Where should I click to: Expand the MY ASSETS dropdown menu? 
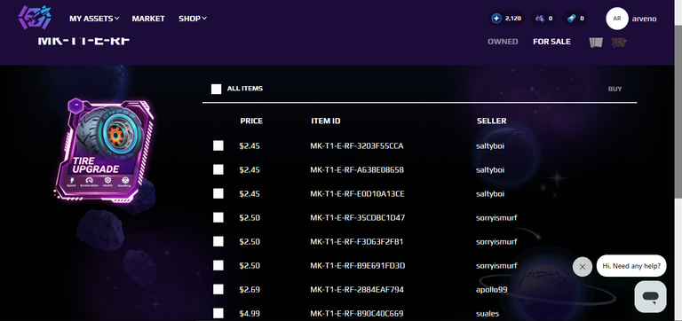pos(94,19)
